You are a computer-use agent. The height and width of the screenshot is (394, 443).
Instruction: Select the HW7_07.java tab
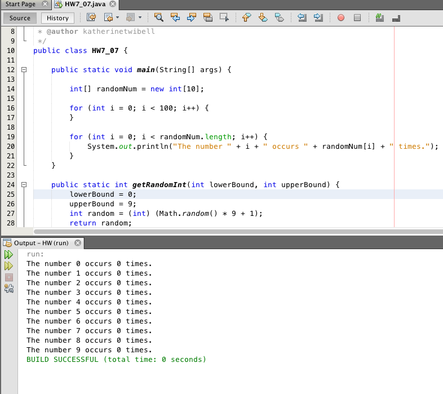(x=84, y=4)
